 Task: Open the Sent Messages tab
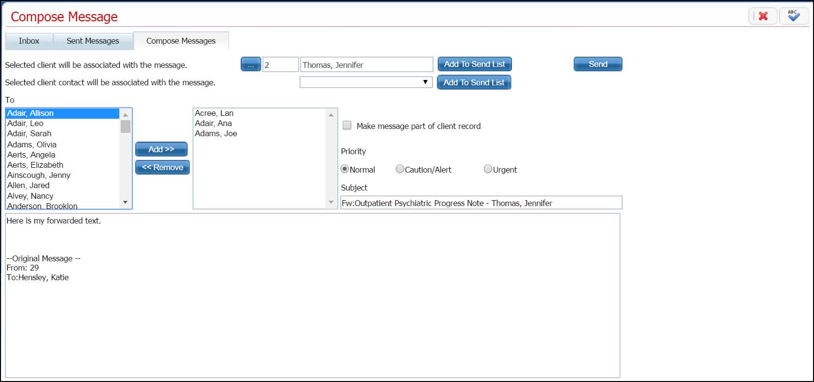pyautogui.click(x=93, y=41)
